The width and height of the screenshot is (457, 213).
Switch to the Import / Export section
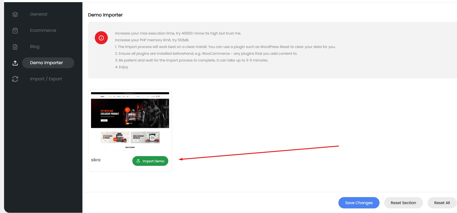pyautogui.click(x=46, y=79)
